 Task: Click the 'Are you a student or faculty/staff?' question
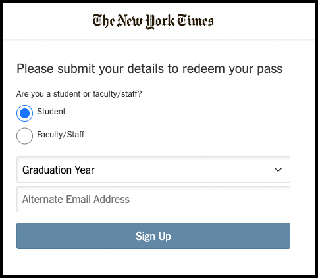pos(79,94)
